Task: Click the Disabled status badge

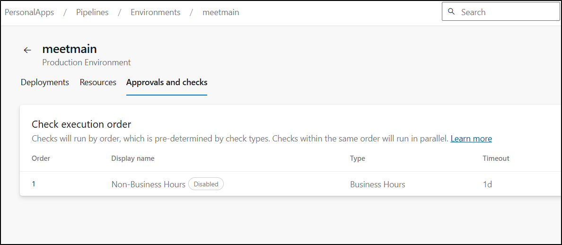Action: click(x=206, y=184)
